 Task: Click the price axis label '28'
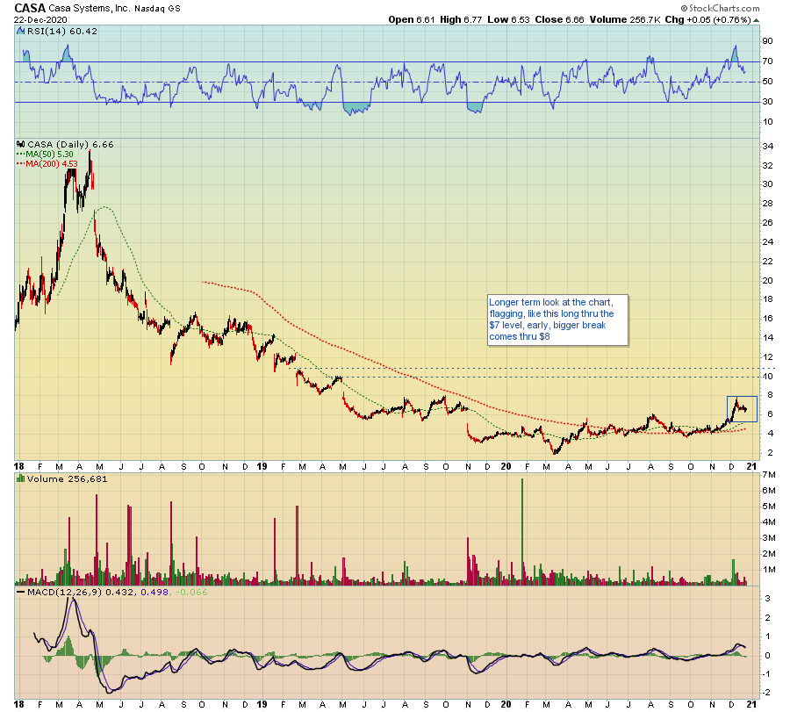(x=768, y=204)
